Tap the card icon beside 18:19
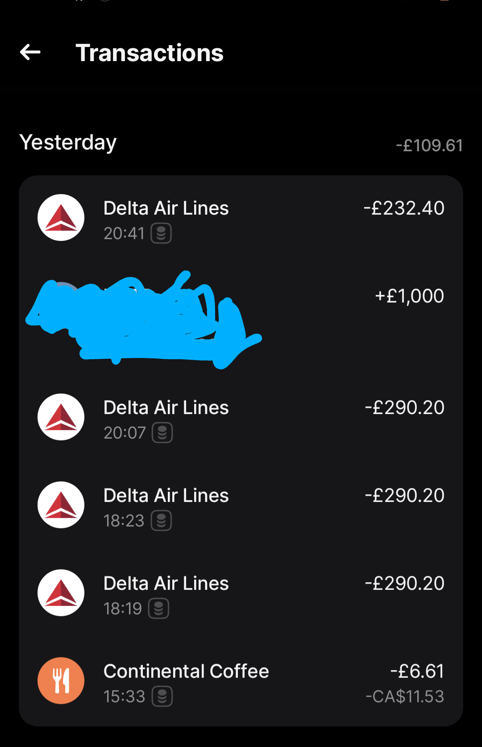The width and height of the screenshot is (482, 747). tap(158, 609)
